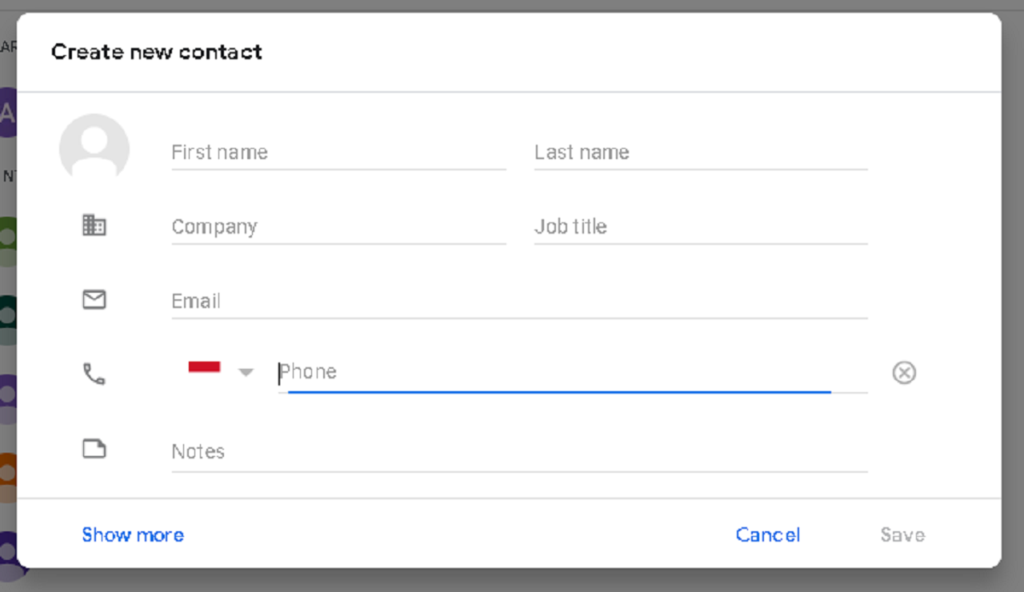Open the country code dropdown arrow

click(246, 373)
